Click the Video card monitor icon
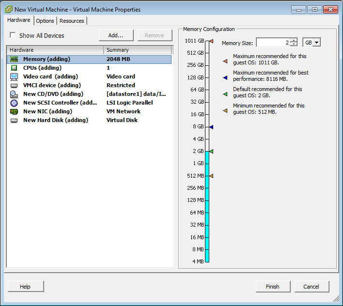 (14, 76)
